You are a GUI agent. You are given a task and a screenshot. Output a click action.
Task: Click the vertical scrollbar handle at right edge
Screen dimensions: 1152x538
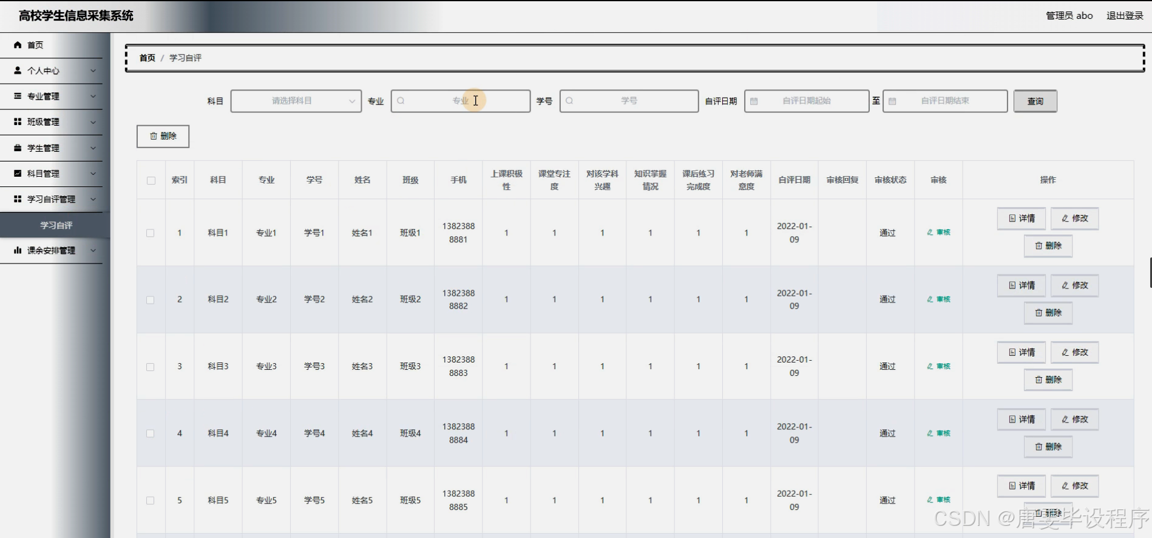click(1150, 273)
